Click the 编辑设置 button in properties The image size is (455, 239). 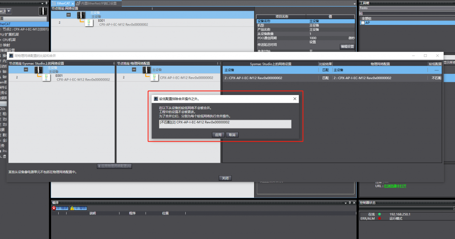347,47
